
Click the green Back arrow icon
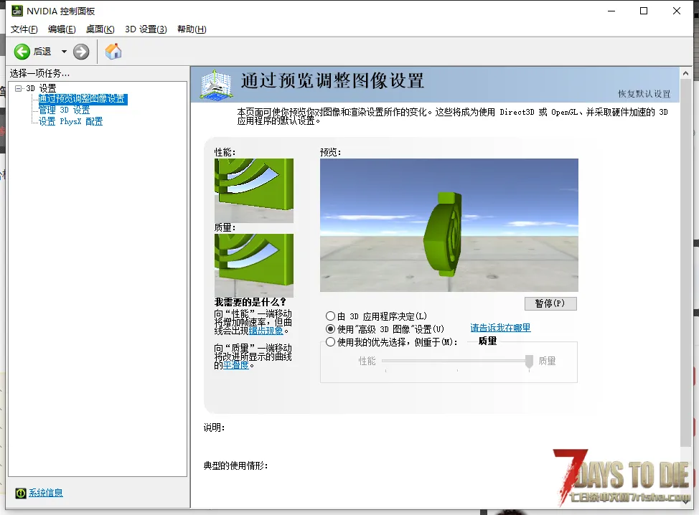coord(22,51)
